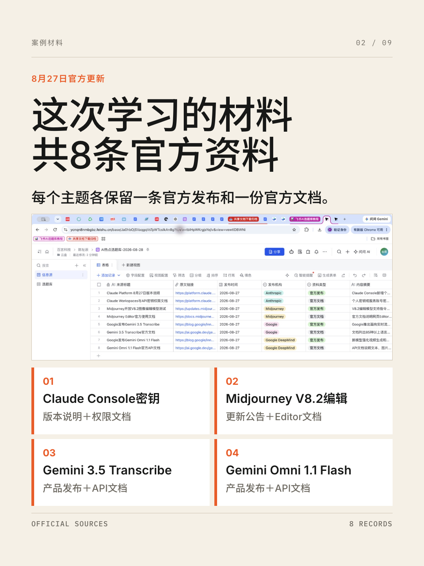This screenshot has height=566, width=424.
Task: Click the browser forward arrow
Action: 46,230
